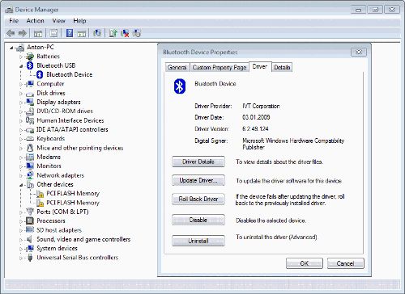Click the driver date 03.01.2009
Screen dimensions: 405x294
(x=256, y=117)
